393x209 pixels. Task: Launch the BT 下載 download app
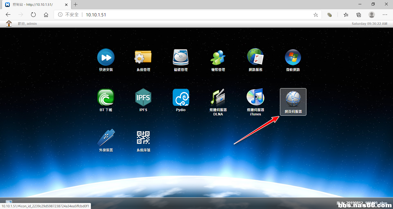click(106, 100)
